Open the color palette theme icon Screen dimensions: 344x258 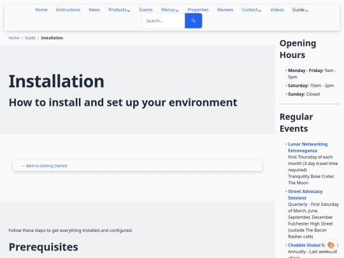click(x=331, y=245)
